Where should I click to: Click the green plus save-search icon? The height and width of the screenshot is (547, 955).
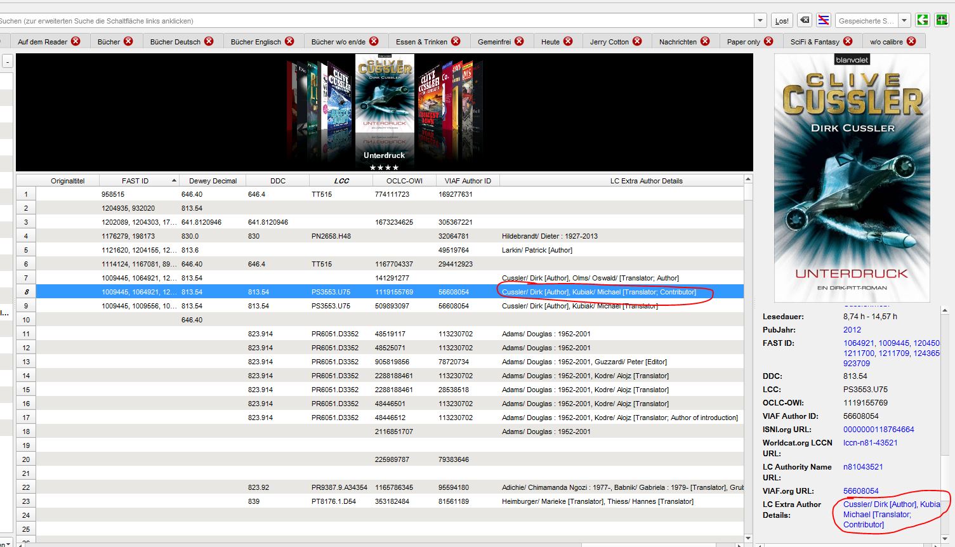point(942,20)
